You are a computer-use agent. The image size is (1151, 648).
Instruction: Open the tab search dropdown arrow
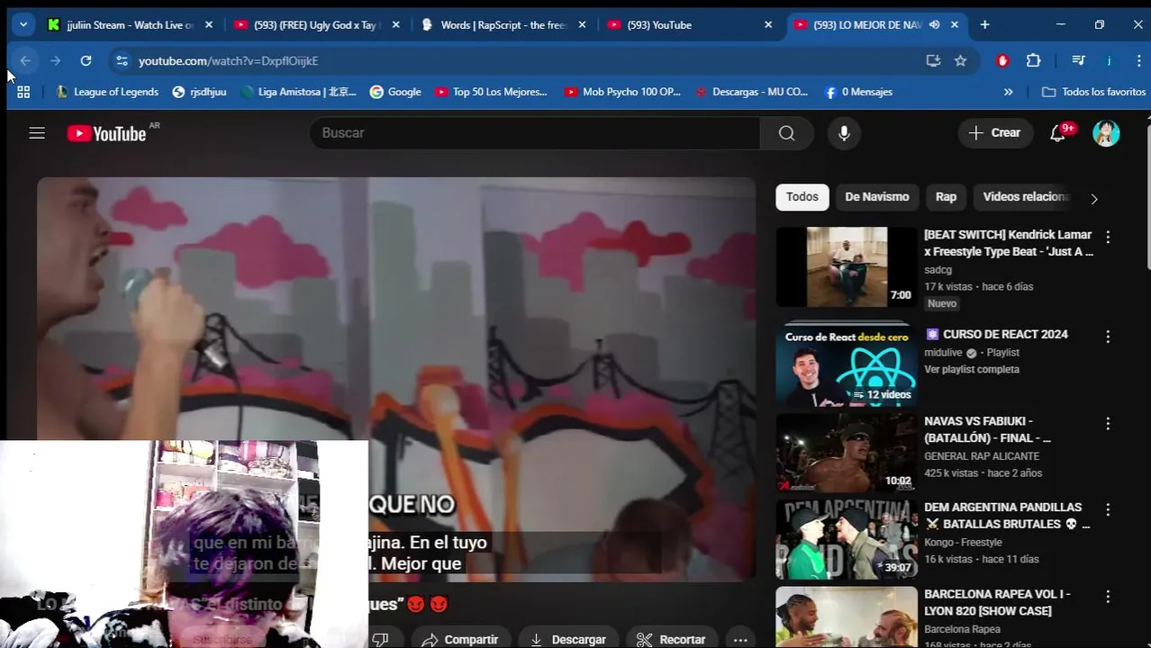23,24
